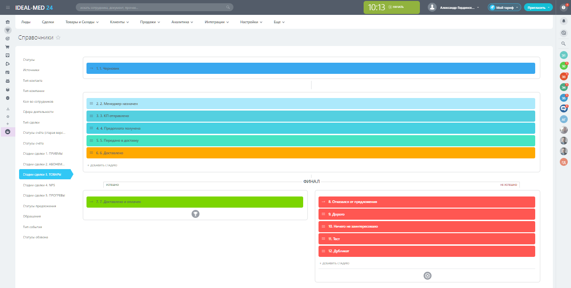The width and height of the screenshot is (571, 288).
Task: Click the red Дубликат stage
Action: click(427, 251)
